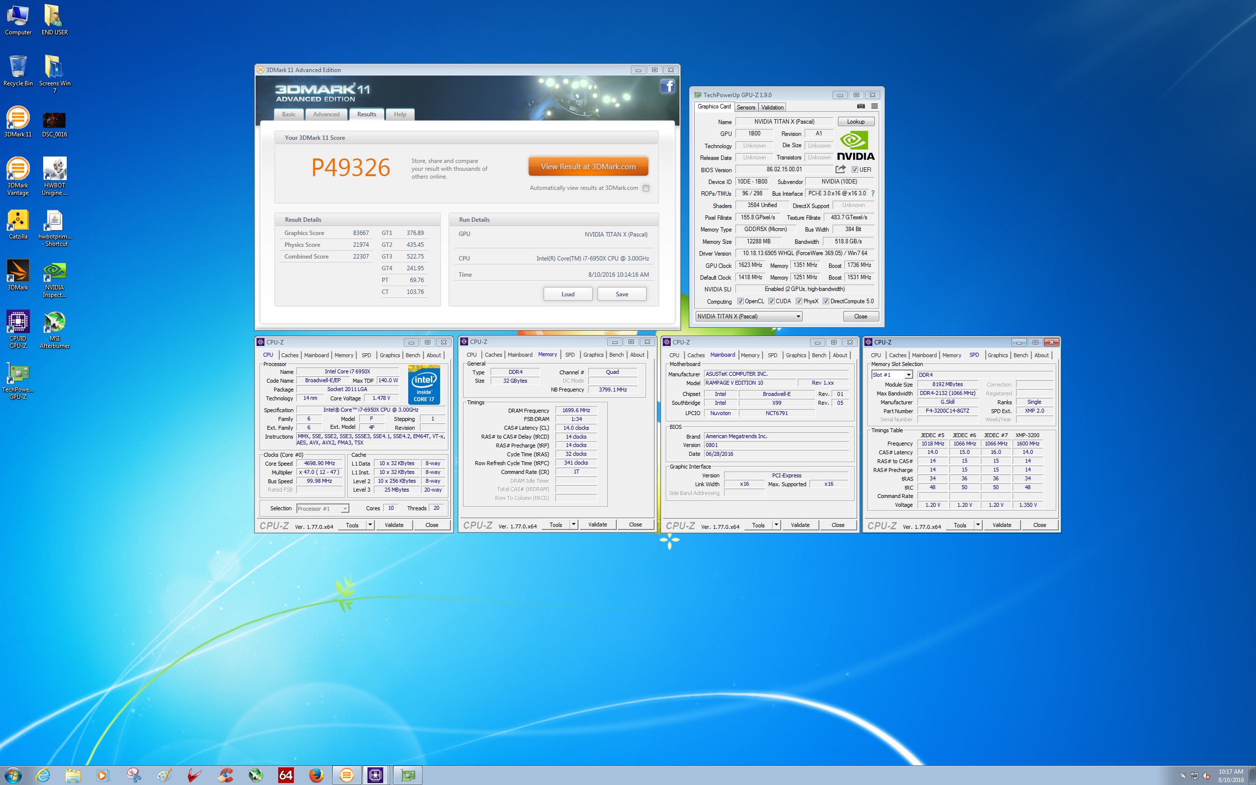Open Bench tab in the CPU-Z SPD window
This screenshot has height=785, width=1256.
pyautogui.click(x=1020, y=355)
